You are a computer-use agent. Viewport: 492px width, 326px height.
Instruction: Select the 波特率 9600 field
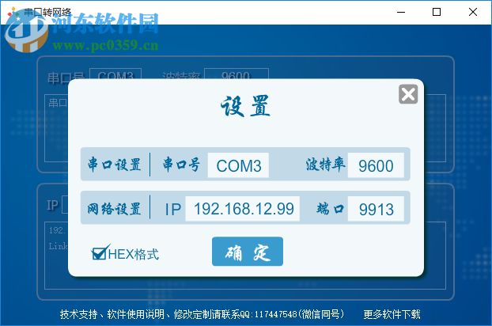coord(376,165)
